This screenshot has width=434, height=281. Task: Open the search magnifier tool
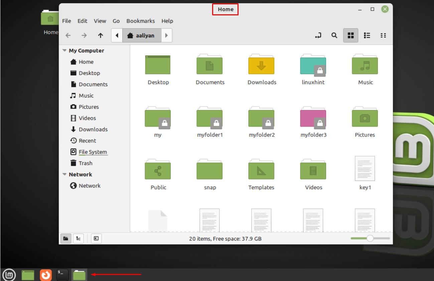[334, 35]
